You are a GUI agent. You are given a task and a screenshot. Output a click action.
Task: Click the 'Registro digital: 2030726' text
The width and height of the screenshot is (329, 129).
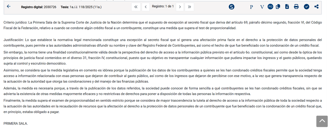click(x=39, y=7)
